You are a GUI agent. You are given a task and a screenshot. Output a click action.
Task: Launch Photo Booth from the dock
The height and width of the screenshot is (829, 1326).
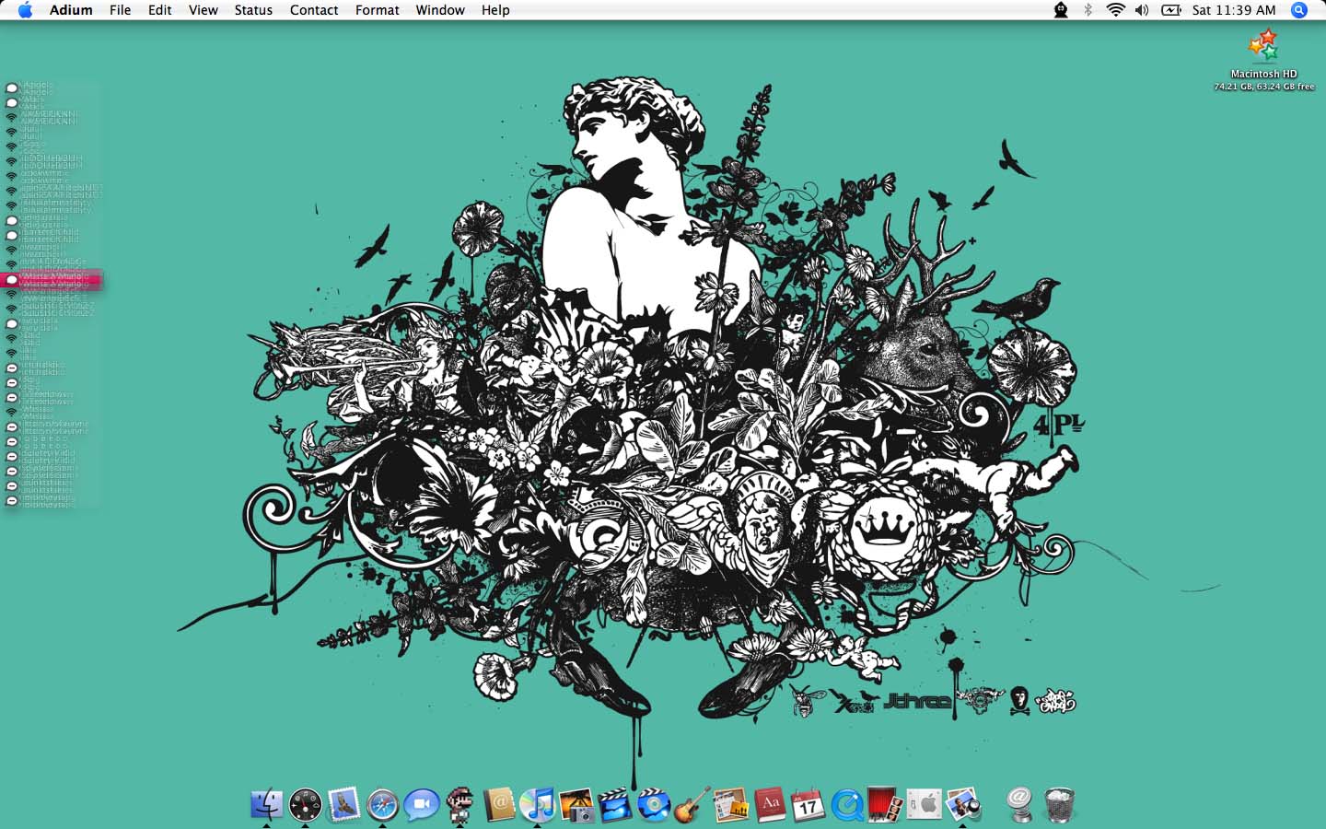coord(885,804)
